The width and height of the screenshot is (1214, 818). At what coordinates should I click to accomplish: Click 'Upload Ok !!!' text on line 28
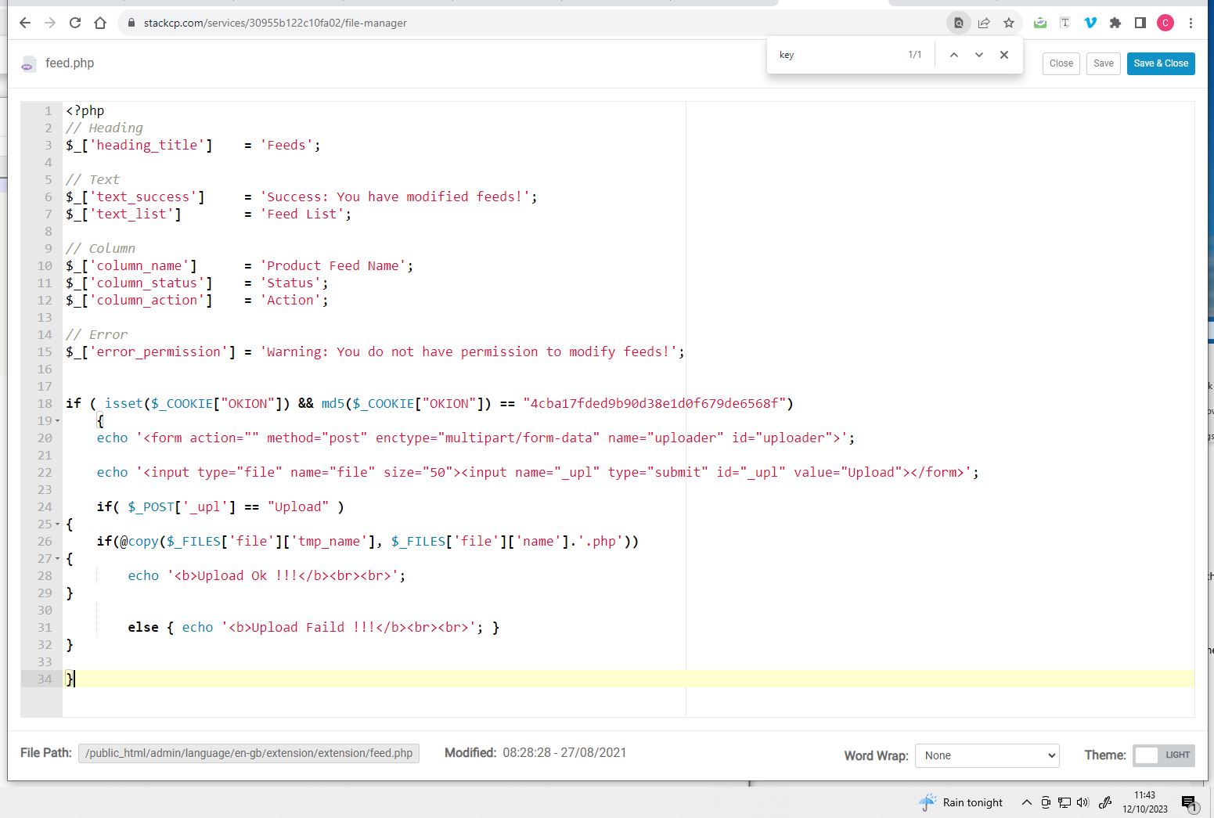click(x=247, y=575)
